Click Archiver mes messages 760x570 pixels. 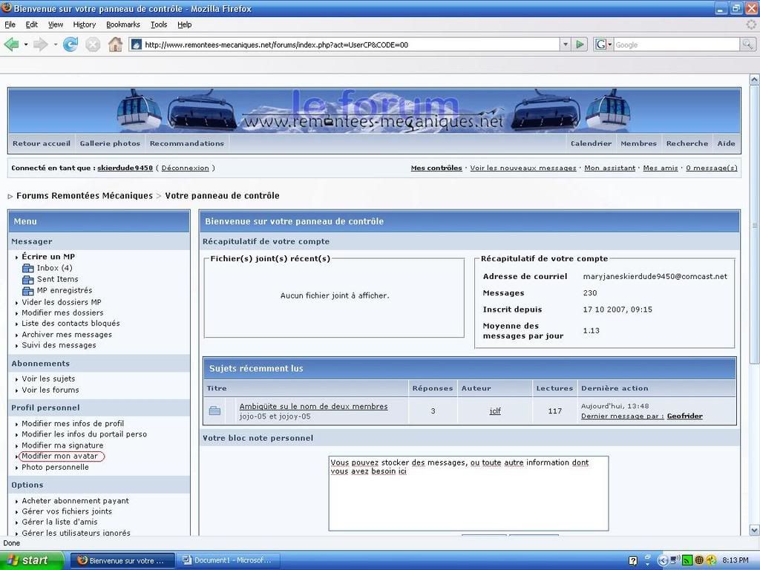click(x=66, y=335)
